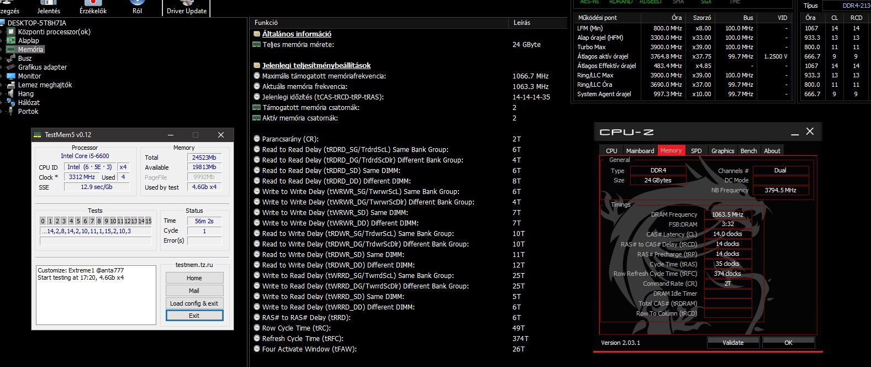871x367 pixels.
Task: Click test box 15 in TestMem5 Tests
Action: point(148,221)
